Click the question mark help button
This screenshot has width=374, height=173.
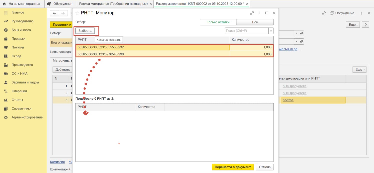(366, 25)
